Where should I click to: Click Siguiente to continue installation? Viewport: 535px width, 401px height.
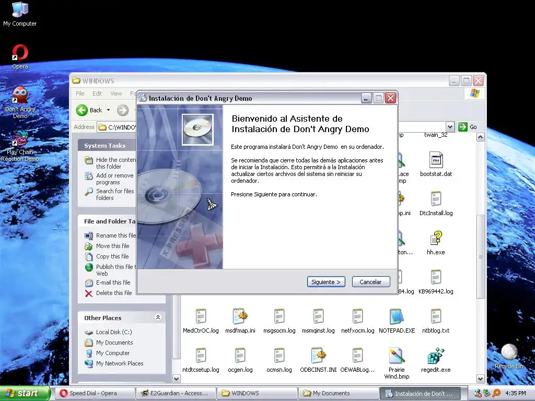326,282
